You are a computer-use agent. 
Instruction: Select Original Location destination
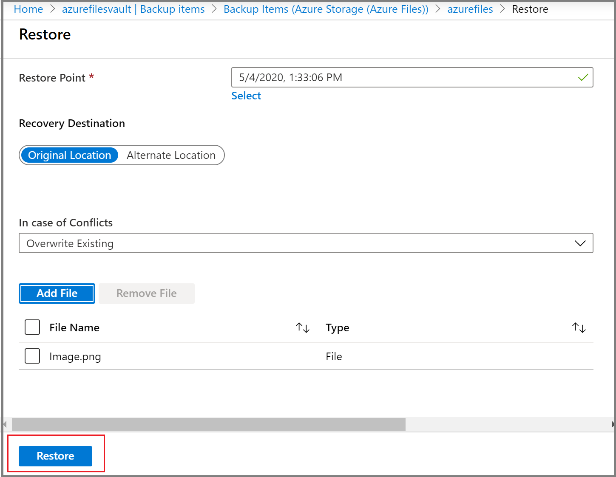pos(69,155)
